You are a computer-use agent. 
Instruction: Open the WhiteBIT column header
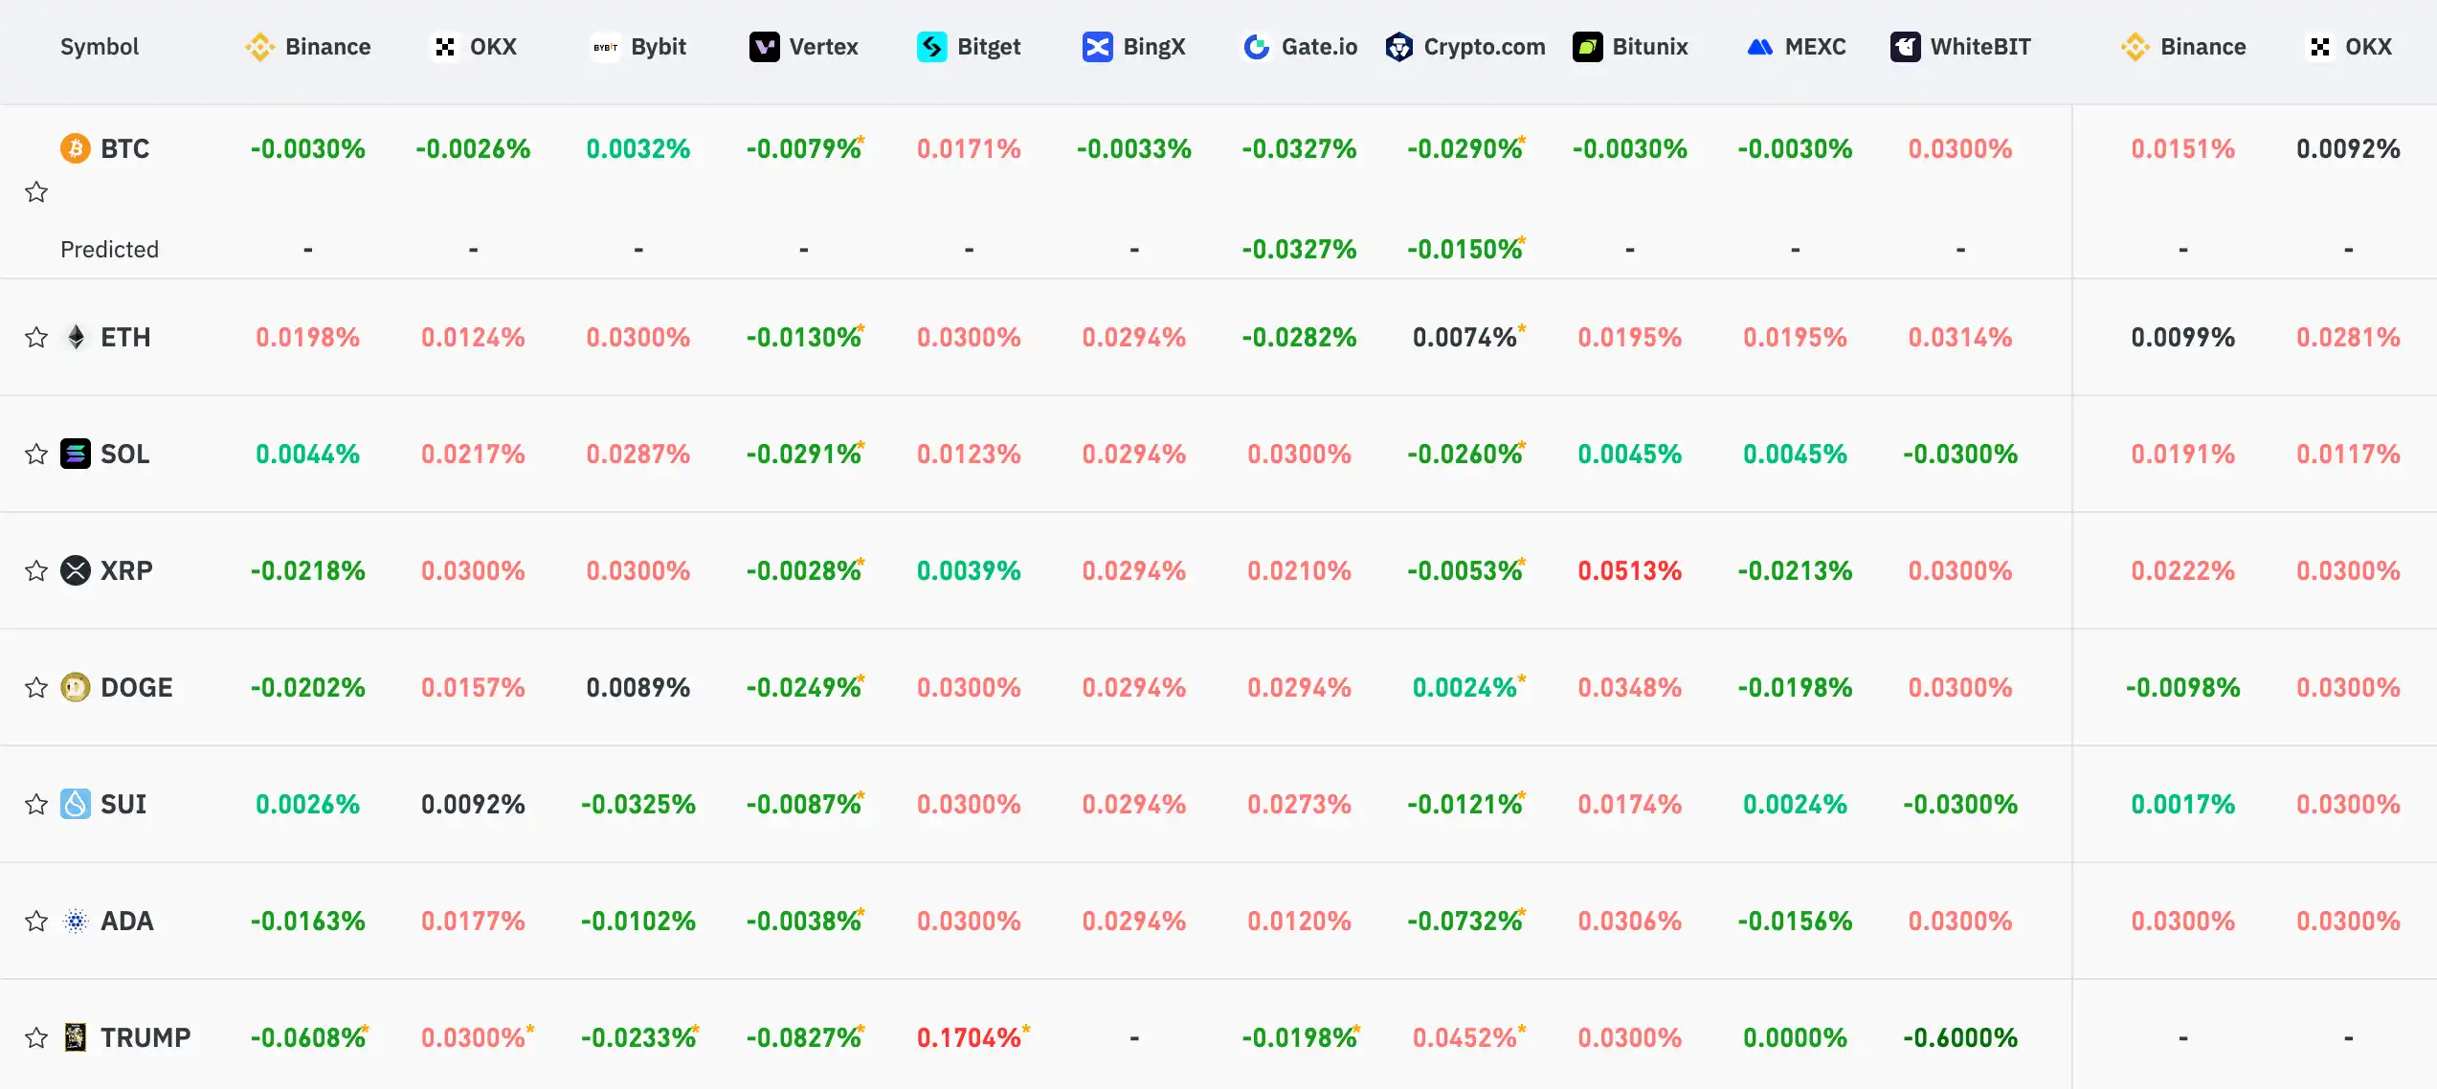[1961, 47]
